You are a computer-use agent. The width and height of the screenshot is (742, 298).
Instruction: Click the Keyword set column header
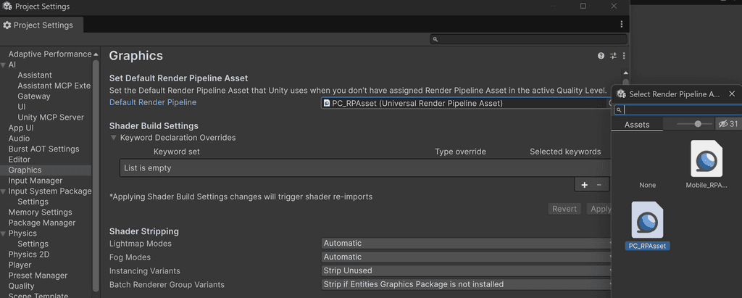tap(177, 152)
